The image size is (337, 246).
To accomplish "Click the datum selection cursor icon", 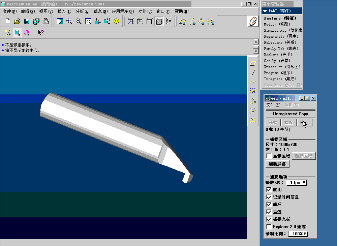I will point(8,33).
